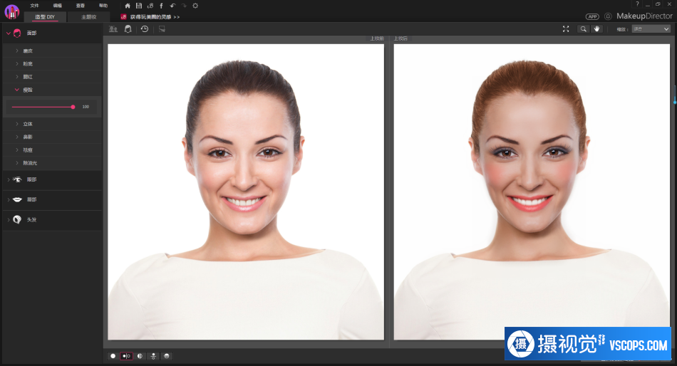Enable split-face half comparison view
Image resolution: width=677 pixels, height=366 pixels.
(x=140, y=356)
